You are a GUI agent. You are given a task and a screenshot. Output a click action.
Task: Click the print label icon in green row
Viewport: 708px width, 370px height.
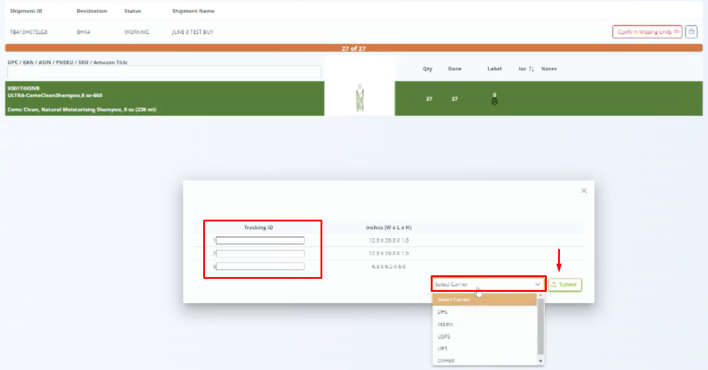point(495,102)
